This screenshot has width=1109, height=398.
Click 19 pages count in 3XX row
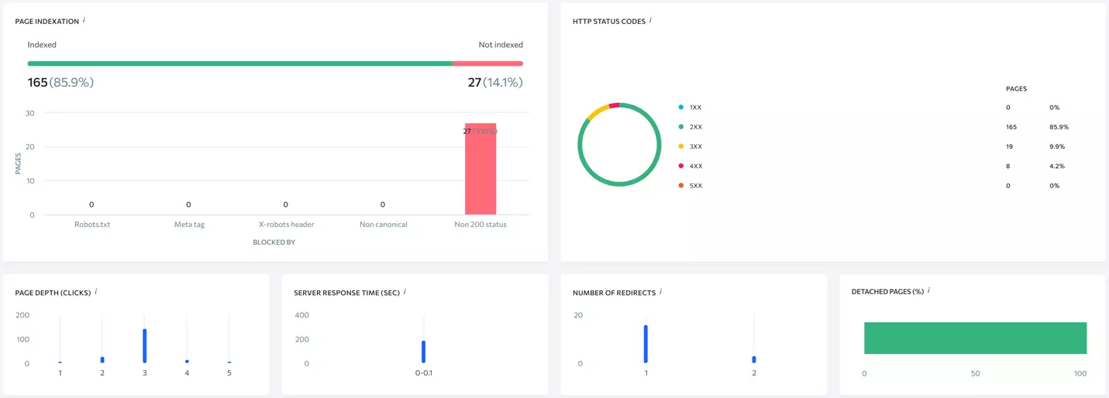(x=1011, y=146)
